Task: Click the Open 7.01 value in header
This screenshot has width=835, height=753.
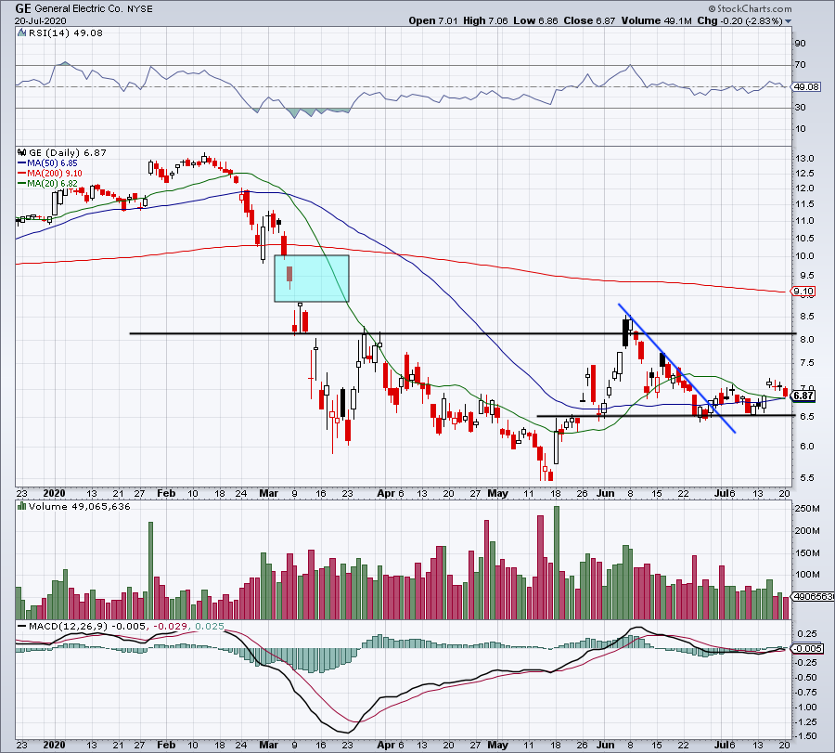Action: [432, 20]
